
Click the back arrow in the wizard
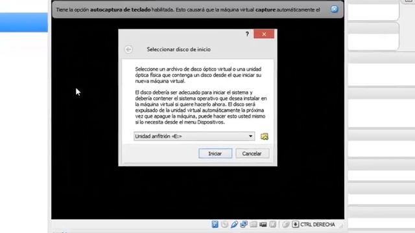pos(128,49)
